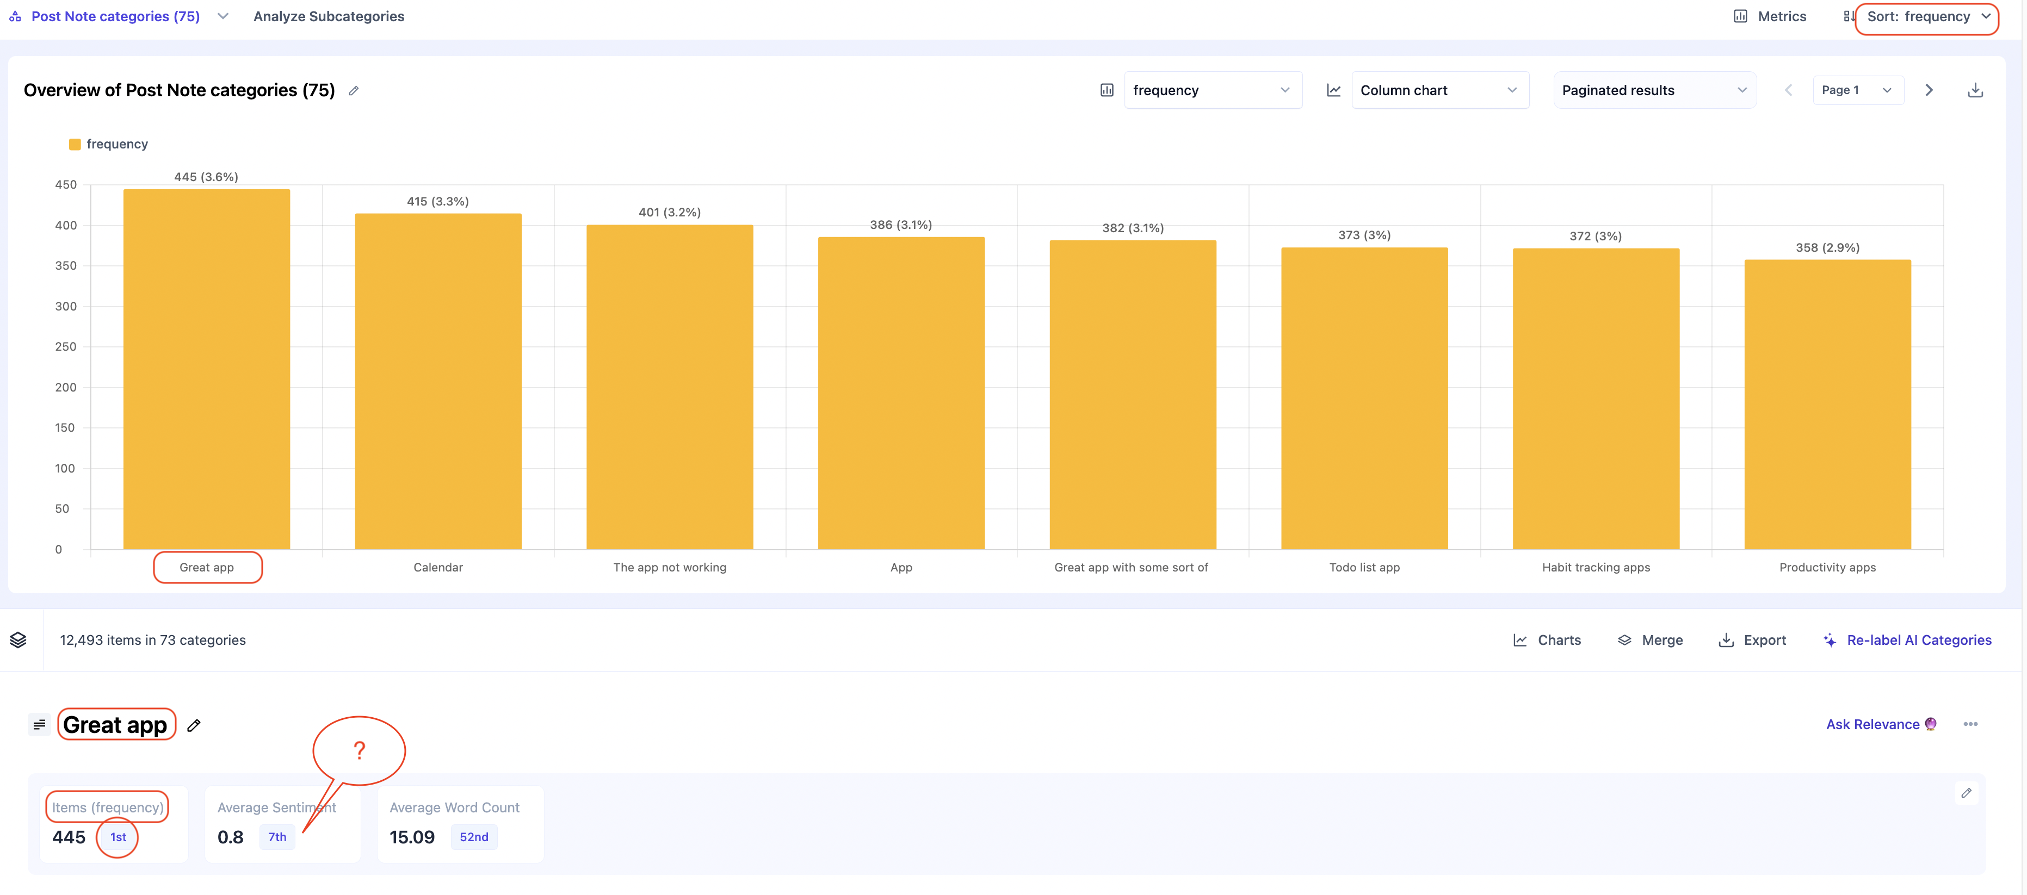The width and height of the screenshot is (2027, 895).
Task: Open the frequency metric dropdown
Action: tap(1212, 90)
